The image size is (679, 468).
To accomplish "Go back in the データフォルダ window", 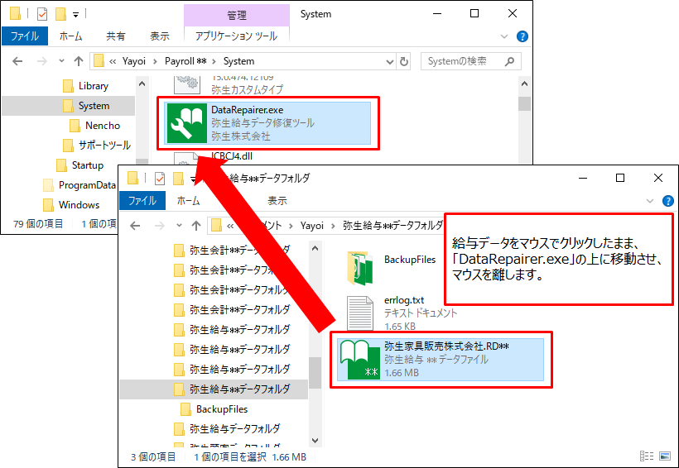I will (x=135, y=226).
